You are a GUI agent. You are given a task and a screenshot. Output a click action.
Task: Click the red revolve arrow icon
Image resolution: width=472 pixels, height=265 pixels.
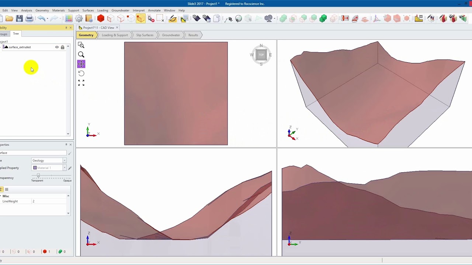(x=355, y=18)
